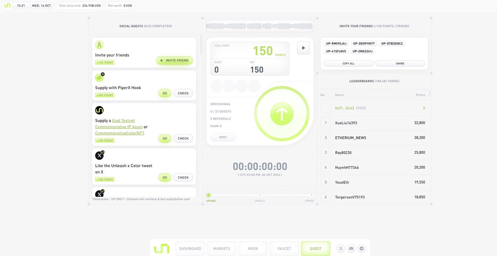This screenshot has width=497, height=256.
Task: Click CHECK for Iliad Testnet supply quest
Action: (183, 138)
